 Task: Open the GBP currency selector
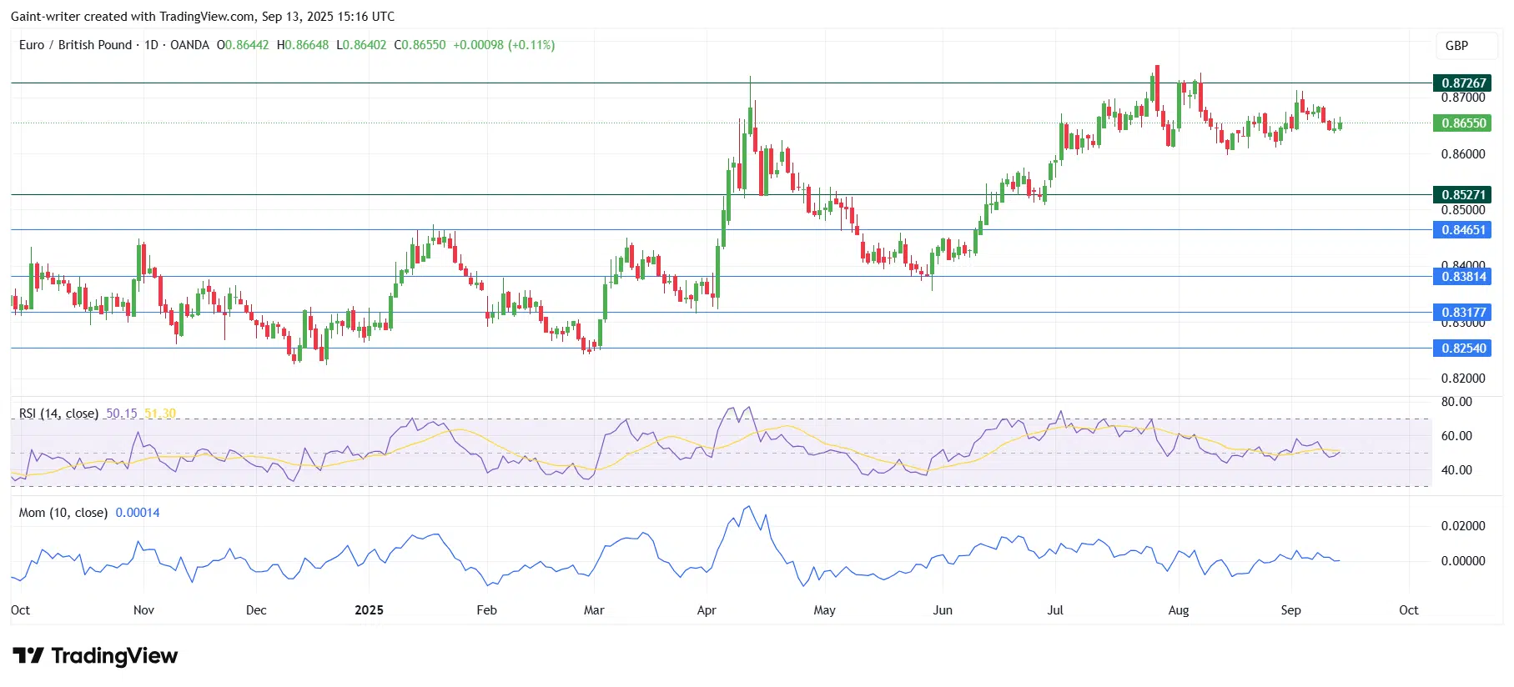pyautogui.click(x=1456, y=46)
